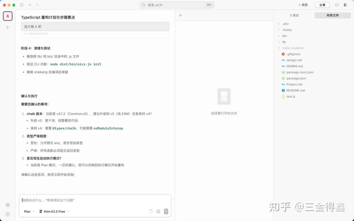
Task: Click the forward navigation arrow
Action: [x=37, y=5]
